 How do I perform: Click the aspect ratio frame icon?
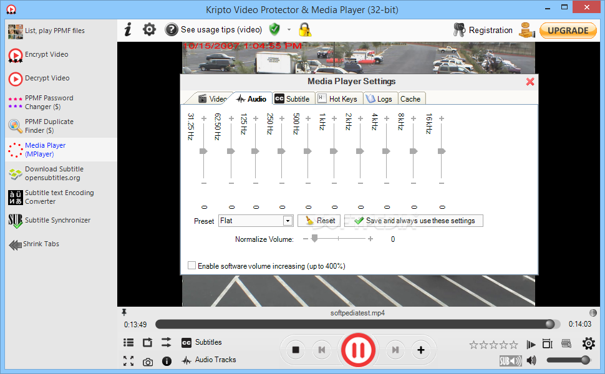click(x=548, y=343)
